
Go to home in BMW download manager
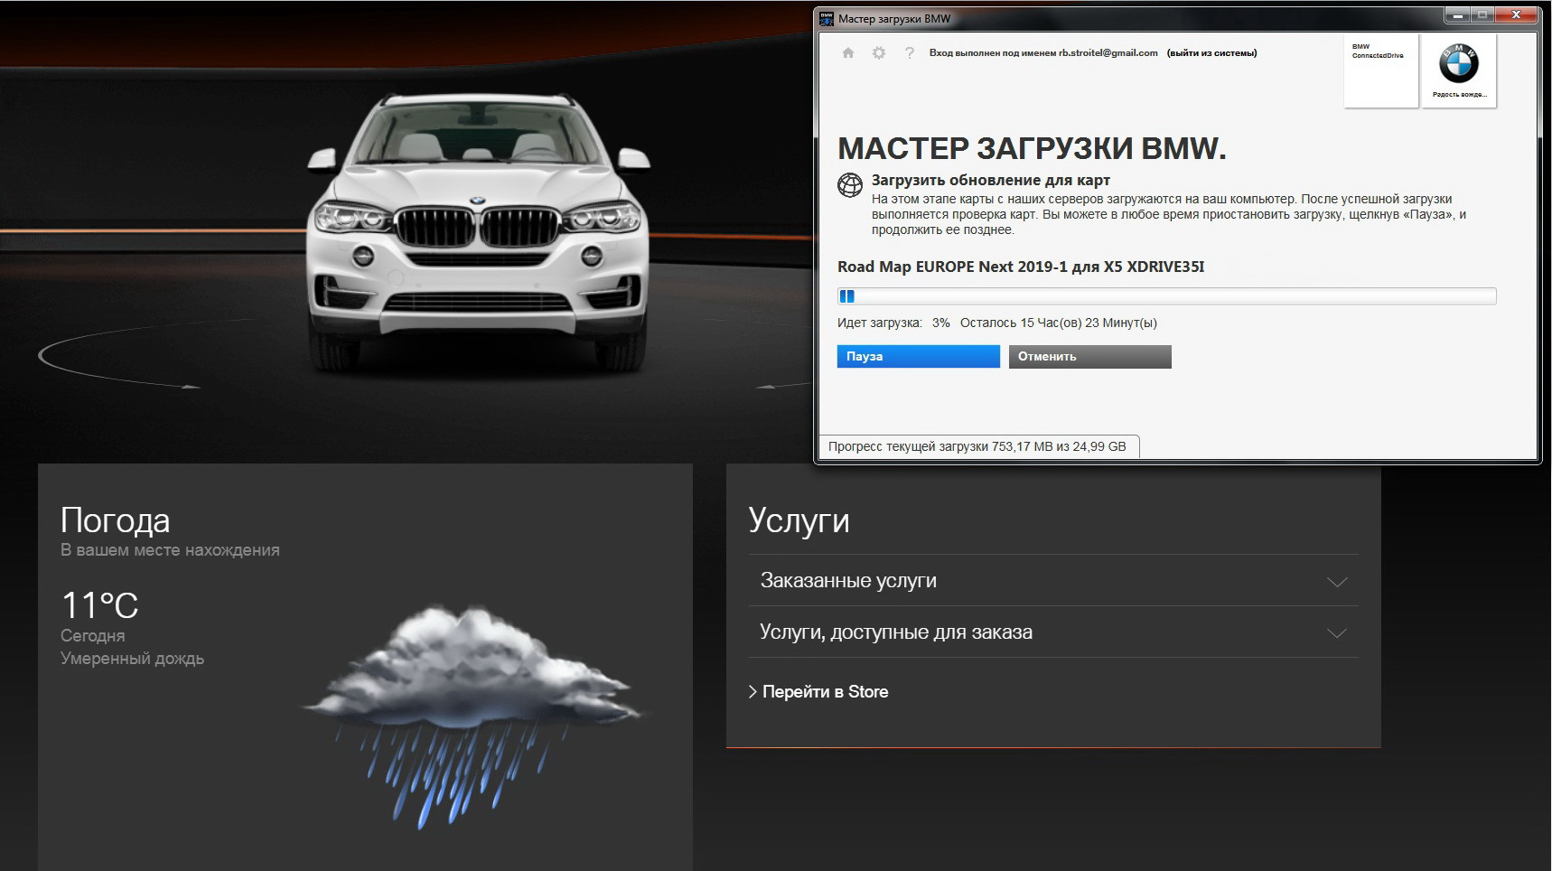point(847,53)
